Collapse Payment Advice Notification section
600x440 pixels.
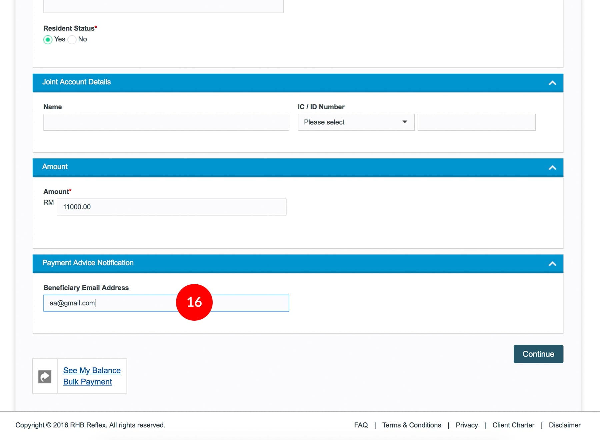tap(552, 264)
